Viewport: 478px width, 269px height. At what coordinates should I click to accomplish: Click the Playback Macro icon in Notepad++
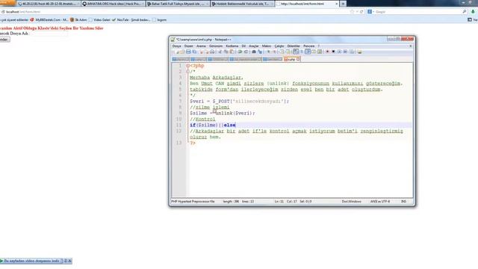tap(339, 52)
